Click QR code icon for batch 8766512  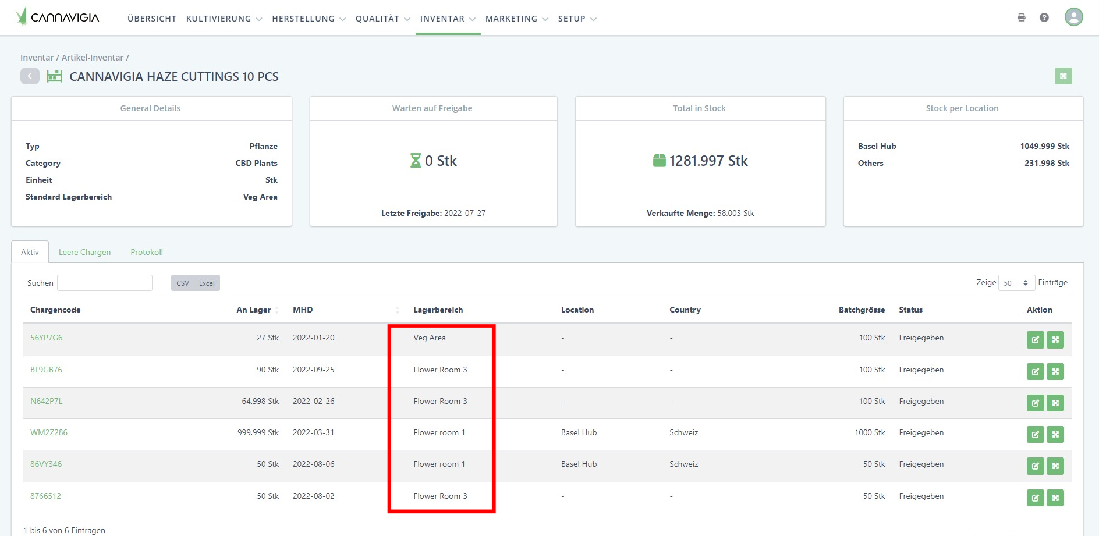1055,498
